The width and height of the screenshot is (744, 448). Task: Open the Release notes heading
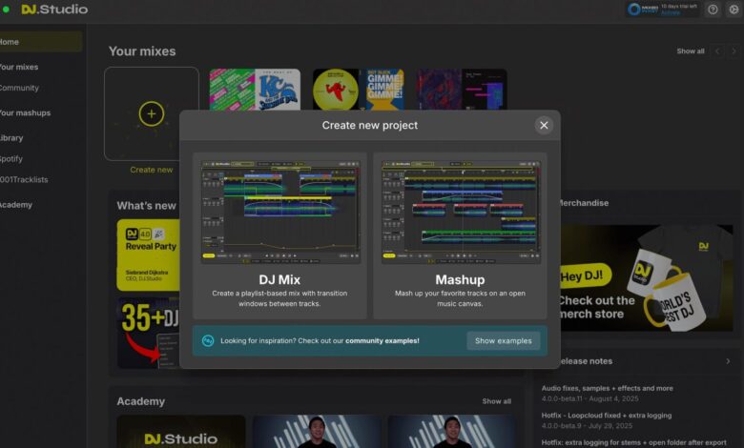pos(586,361)
